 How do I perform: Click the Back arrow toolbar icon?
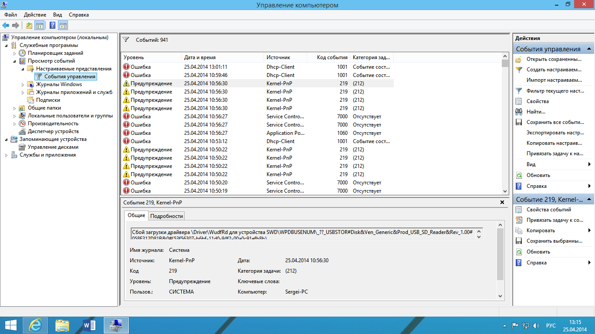[6, 25]
